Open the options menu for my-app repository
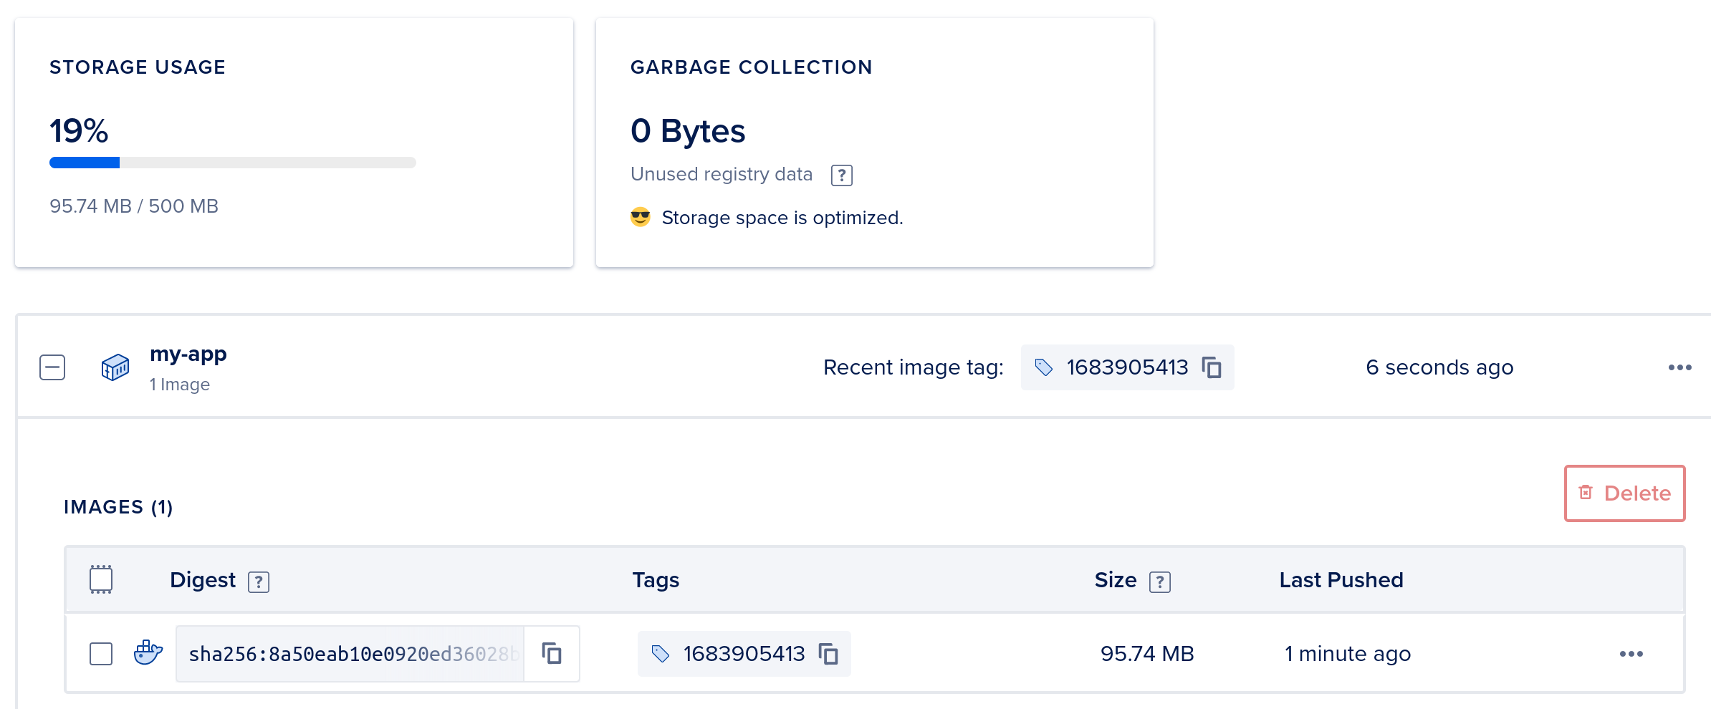Viewport: 1711px width, 709px height. click(1680, 367)
